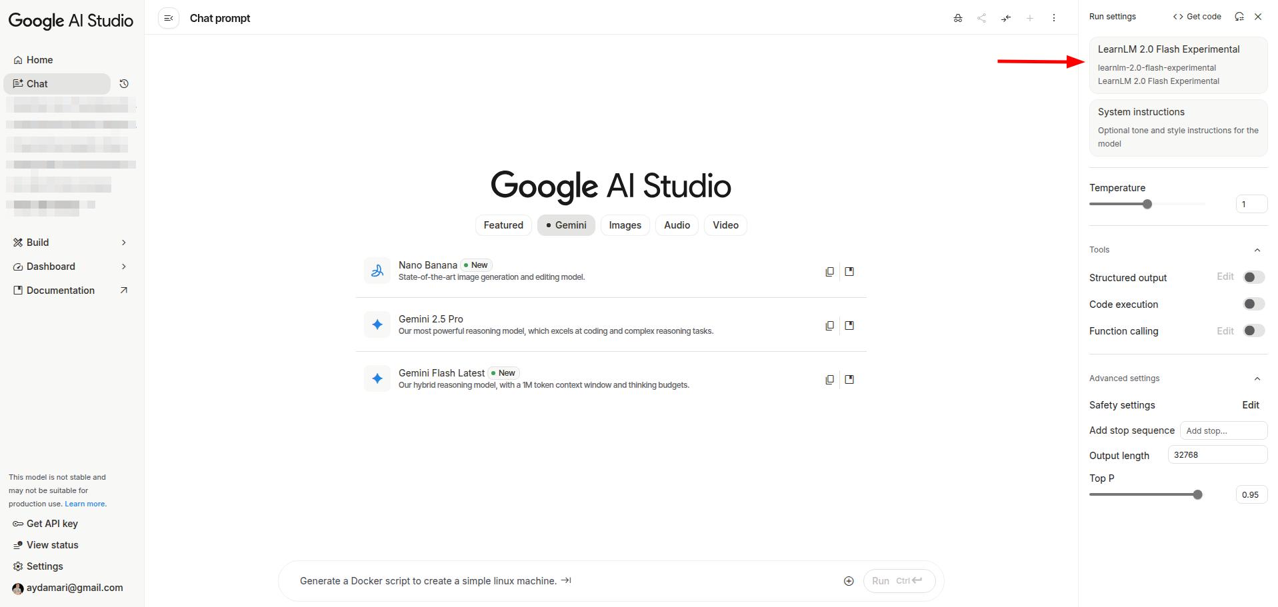Open Chat in sidebar
The image size is (1278, 607).
(x=57, y=84)
